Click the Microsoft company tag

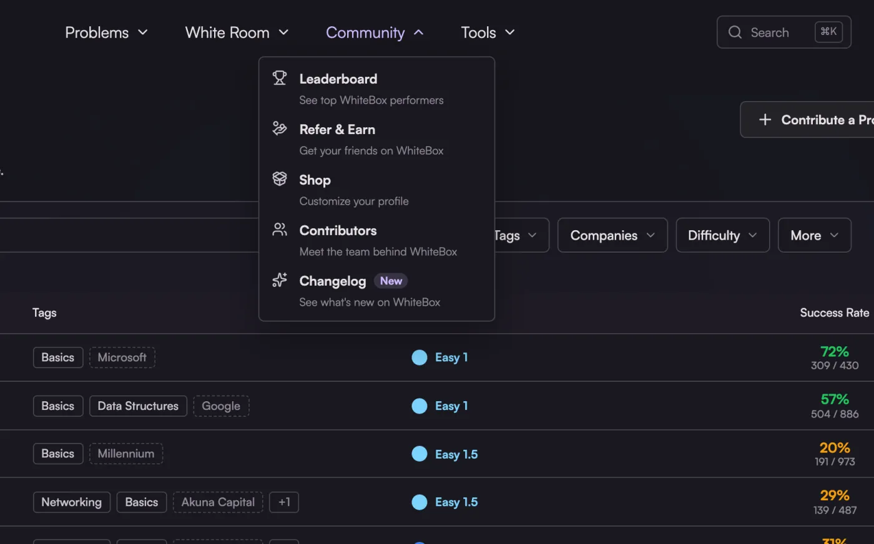coord(122,357)
